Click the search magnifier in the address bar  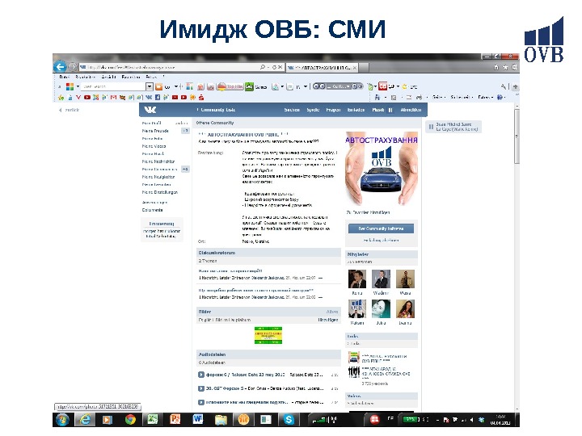(x=263, y=67)
